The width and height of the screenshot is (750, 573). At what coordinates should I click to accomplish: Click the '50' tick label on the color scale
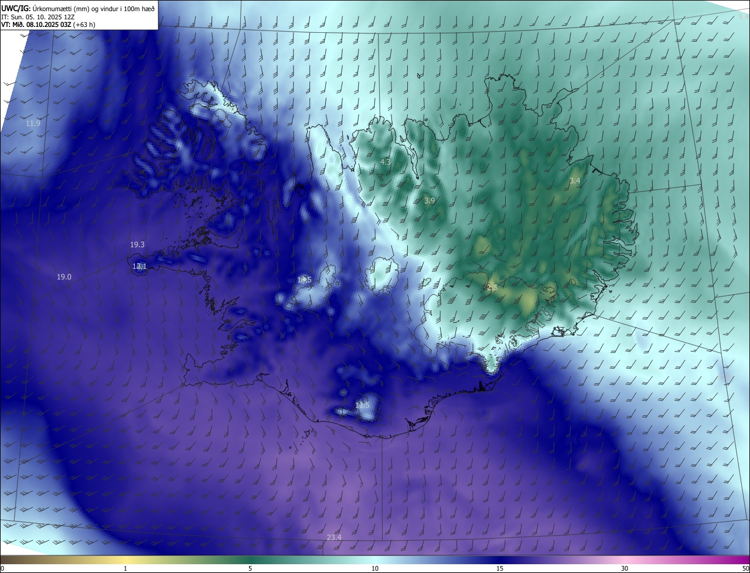[x=745, y=568]
